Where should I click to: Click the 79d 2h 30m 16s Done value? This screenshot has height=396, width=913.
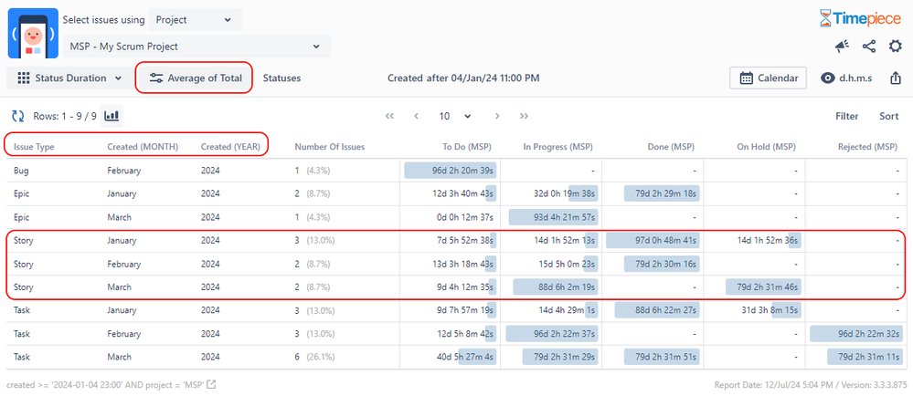pyautogui.click(x=661, y=264)
